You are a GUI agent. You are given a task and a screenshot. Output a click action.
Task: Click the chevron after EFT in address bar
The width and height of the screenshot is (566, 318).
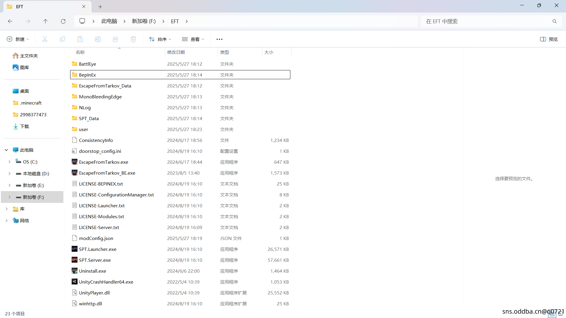coord(187,21)
